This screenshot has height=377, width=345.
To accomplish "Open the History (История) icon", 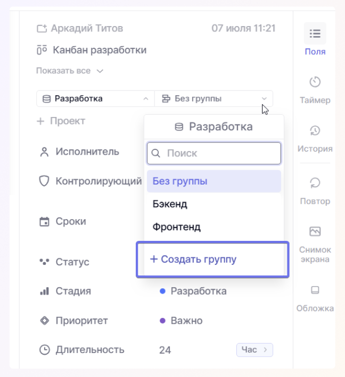I will pyautogui.click(x=315, y=131).
